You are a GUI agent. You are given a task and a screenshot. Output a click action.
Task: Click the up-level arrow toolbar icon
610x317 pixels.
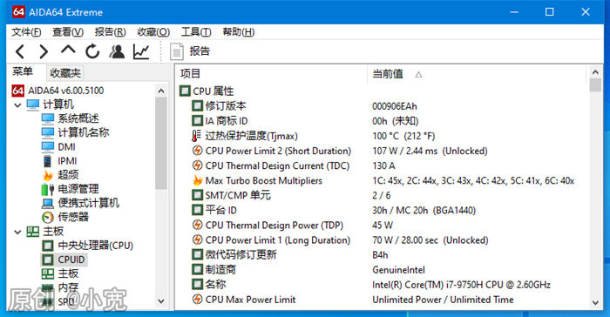coord(68,50)
